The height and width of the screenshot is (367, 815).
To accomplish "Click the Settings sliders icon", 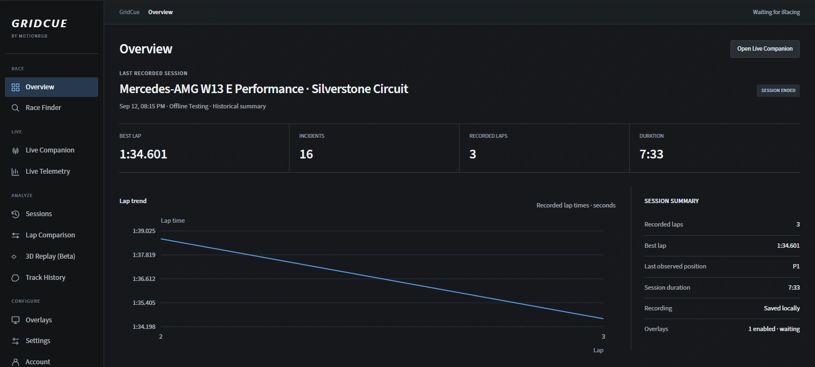I will click(x=15, y=341).
